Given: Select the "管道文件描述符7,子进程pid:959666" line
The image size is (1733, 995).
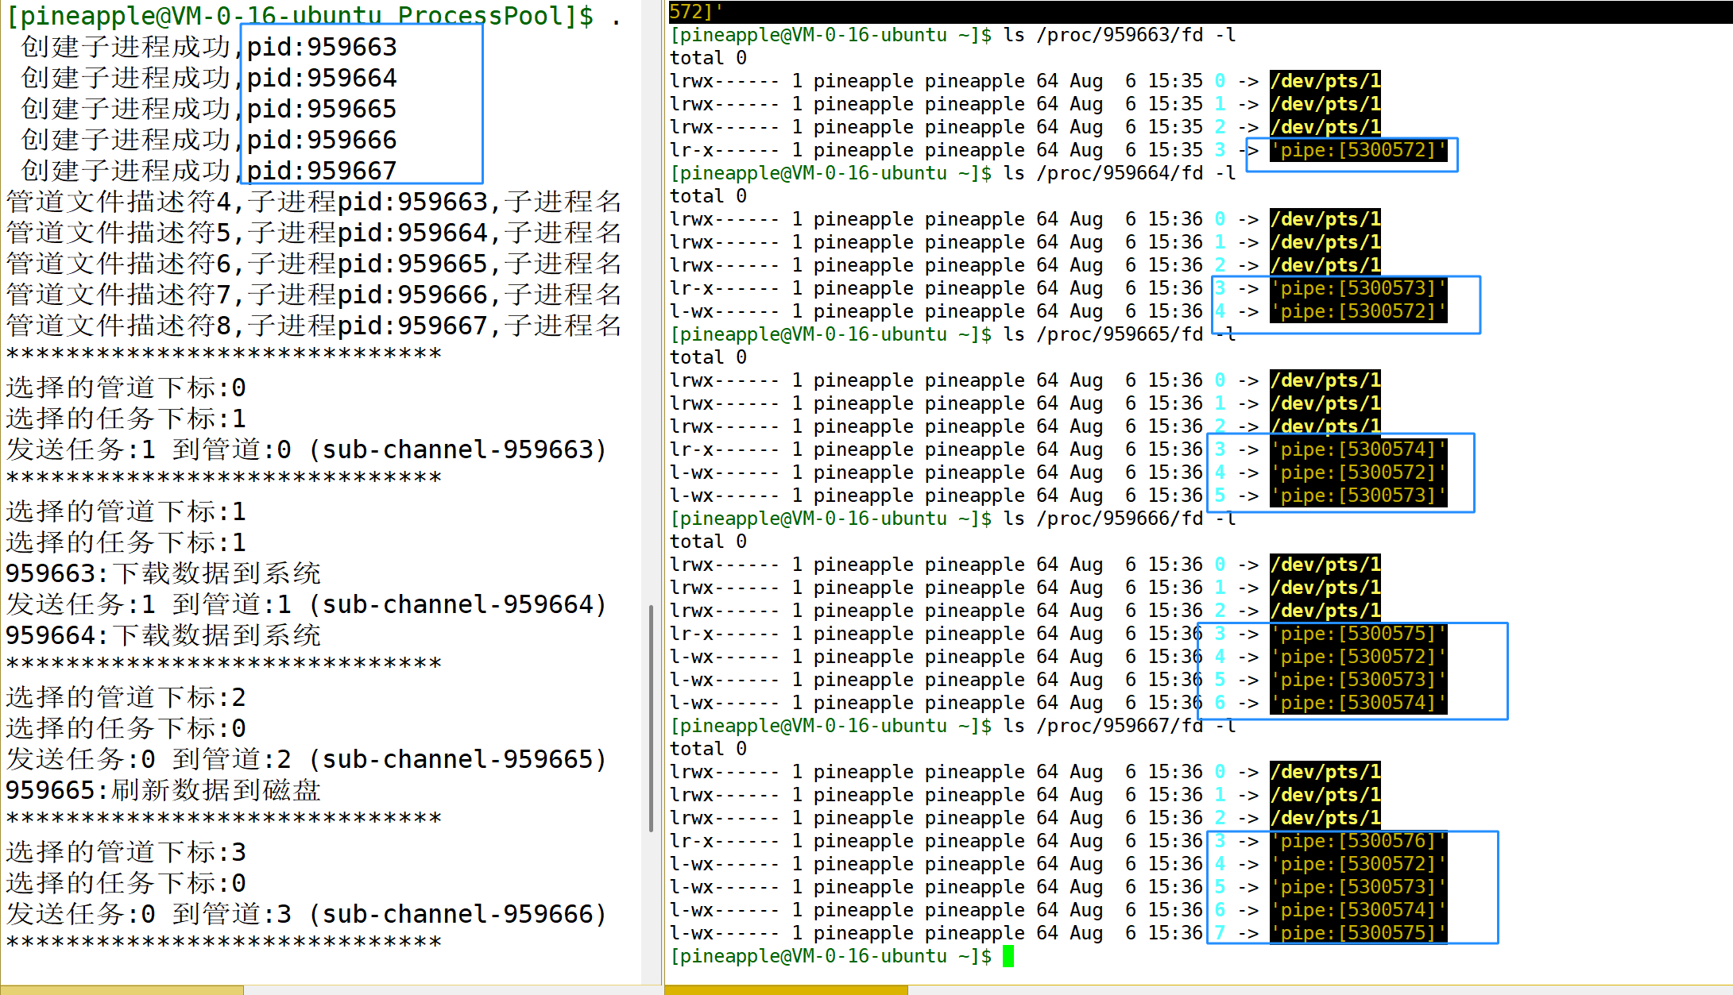Looking at the screenshot, I should pos(314,295).
